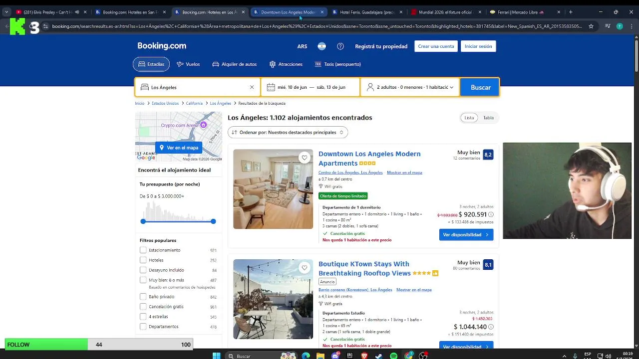Close the Hotel Fenix, Guadalajara tab
Viewport: 639px width, 359px height.
pyautogui.click(x=401, y=12)
